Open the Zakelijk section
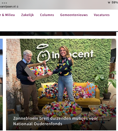The width and height of the screenshot is (118, 131). point(27,15)
